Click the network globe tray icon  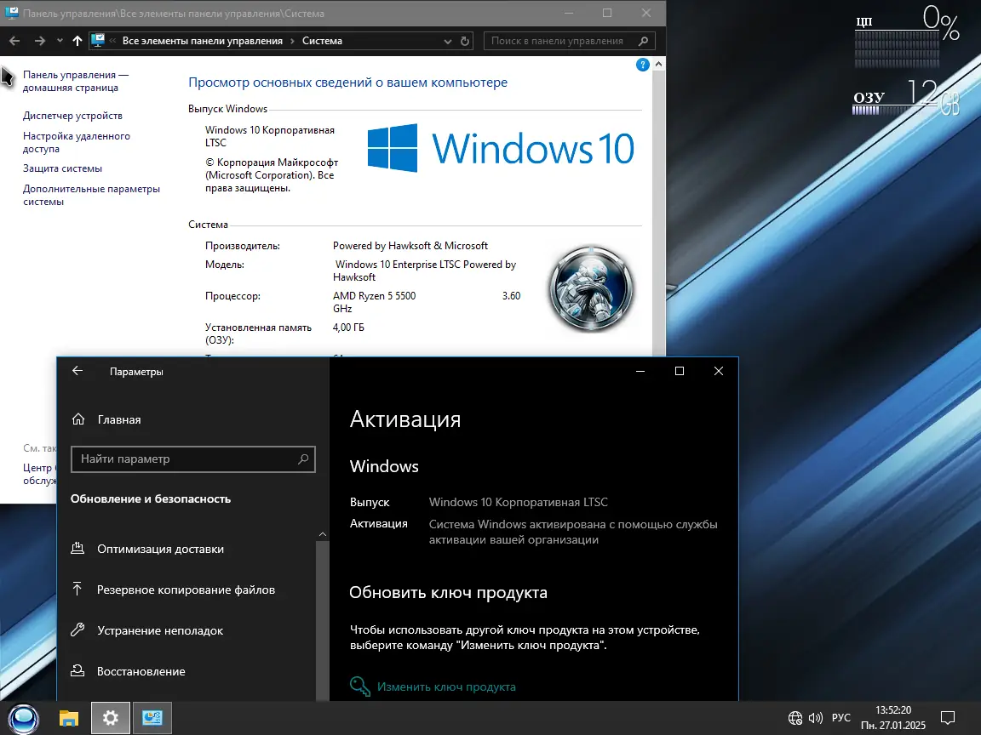point(795,717)
